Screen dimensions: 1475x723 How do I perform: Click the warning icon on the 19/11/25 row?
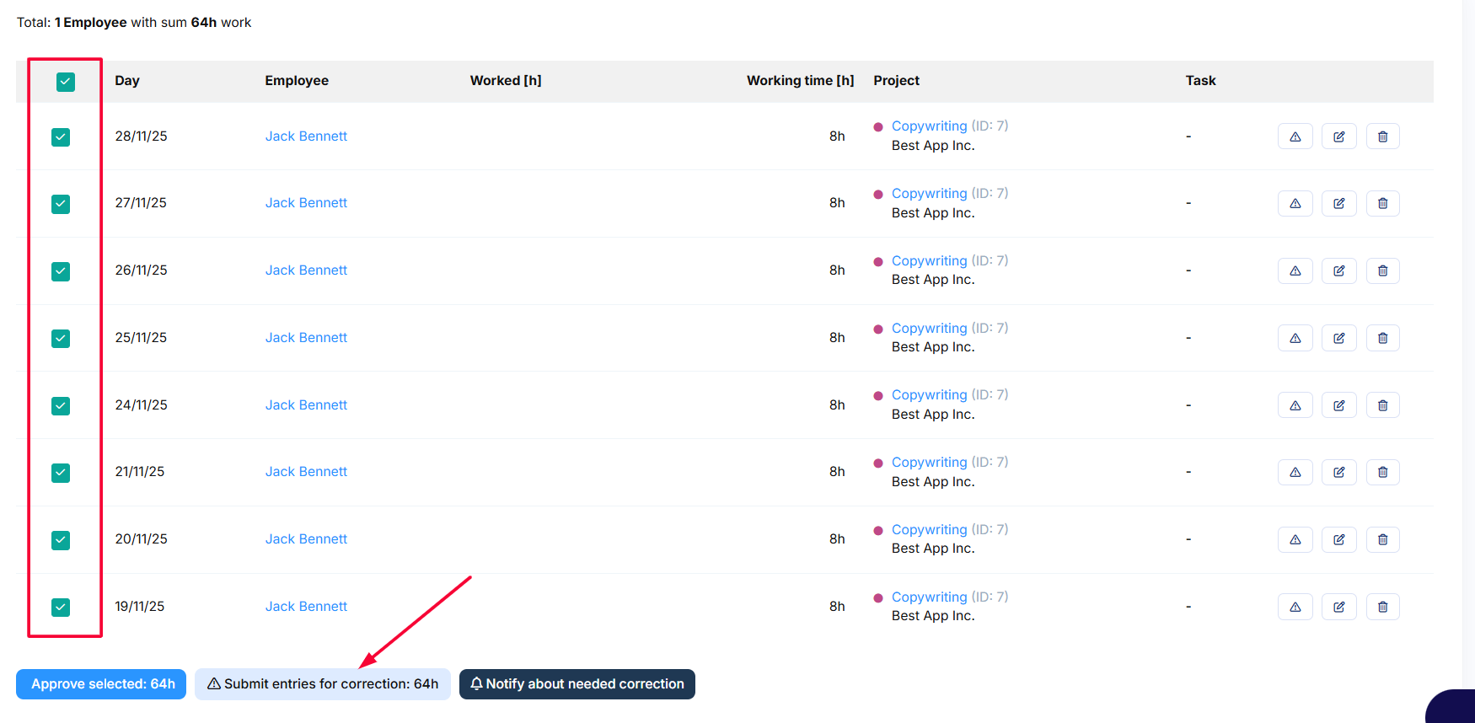pos(1295,607)
